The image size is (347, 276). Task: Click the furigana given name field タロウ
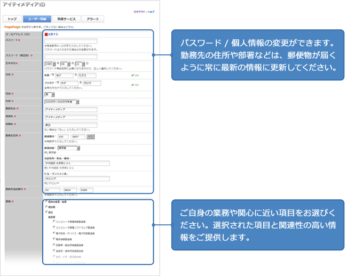(92, 83)
